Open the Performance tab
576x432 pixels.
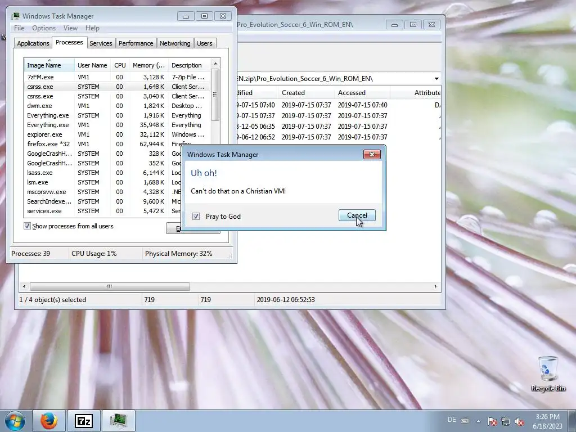point(136,43)
